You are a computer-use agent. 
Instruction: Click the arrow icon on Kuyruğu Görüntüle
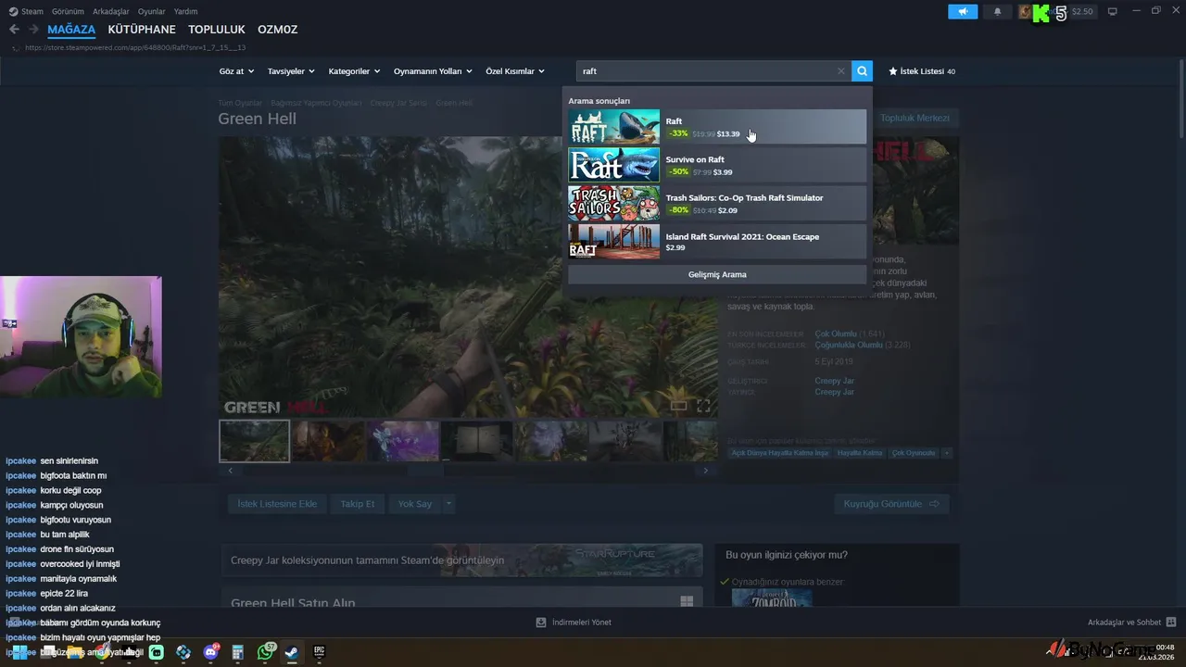pos(934,504)
